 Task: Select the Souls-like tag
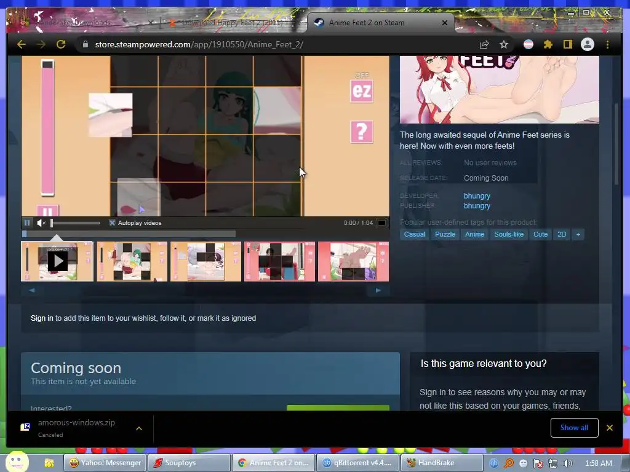[509, 234]
